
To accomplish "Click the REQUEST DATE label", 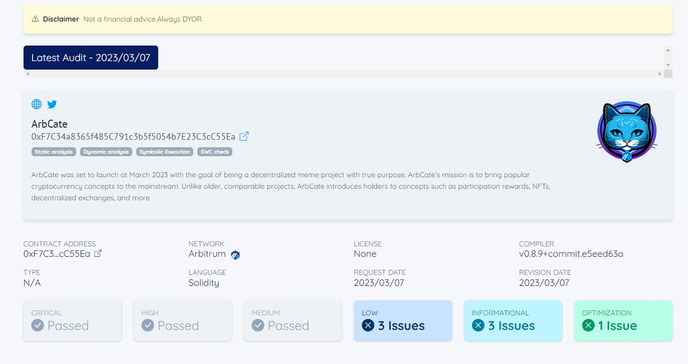I will click(380, 272).
